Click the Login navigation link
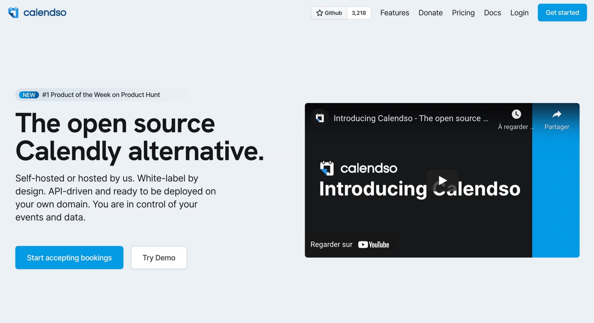 click(519, 12)
